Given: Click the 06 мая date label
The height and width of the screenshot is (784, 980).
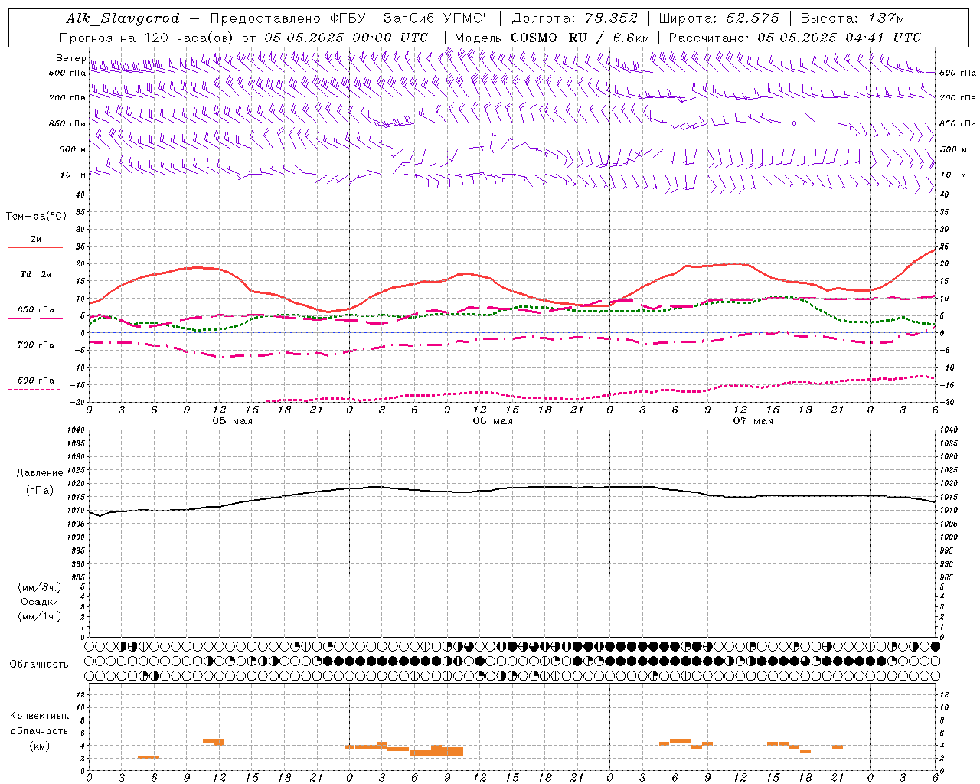Looking at the screenshot, I should [x=492, y=421].
